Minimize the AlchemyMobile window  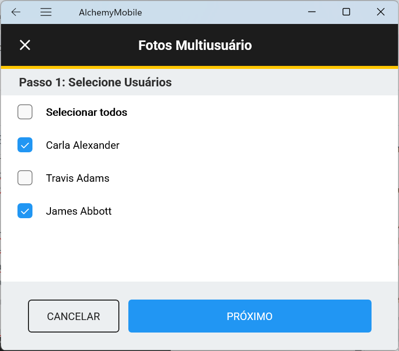(x=313, y=12)
